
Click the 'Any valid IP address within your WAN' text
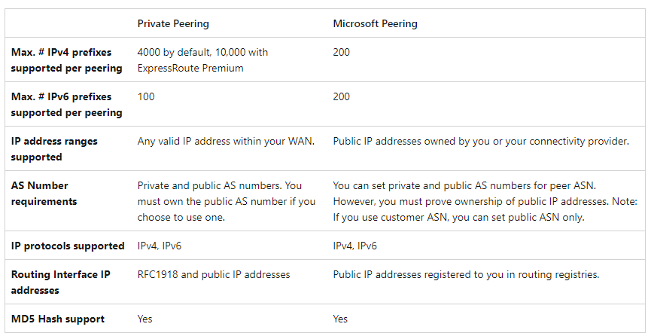click(x=225, y=142)
